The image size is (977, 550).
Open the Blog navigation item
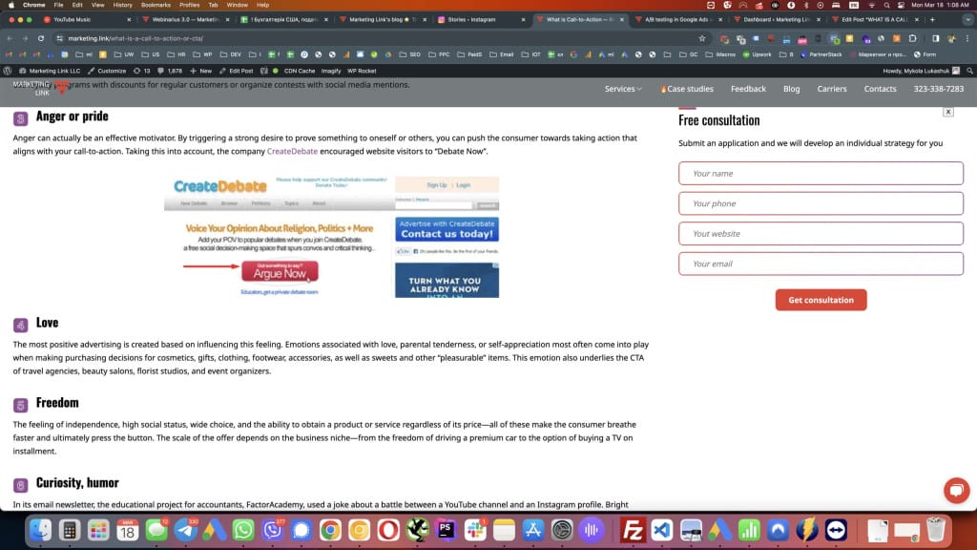coord(791,89)
